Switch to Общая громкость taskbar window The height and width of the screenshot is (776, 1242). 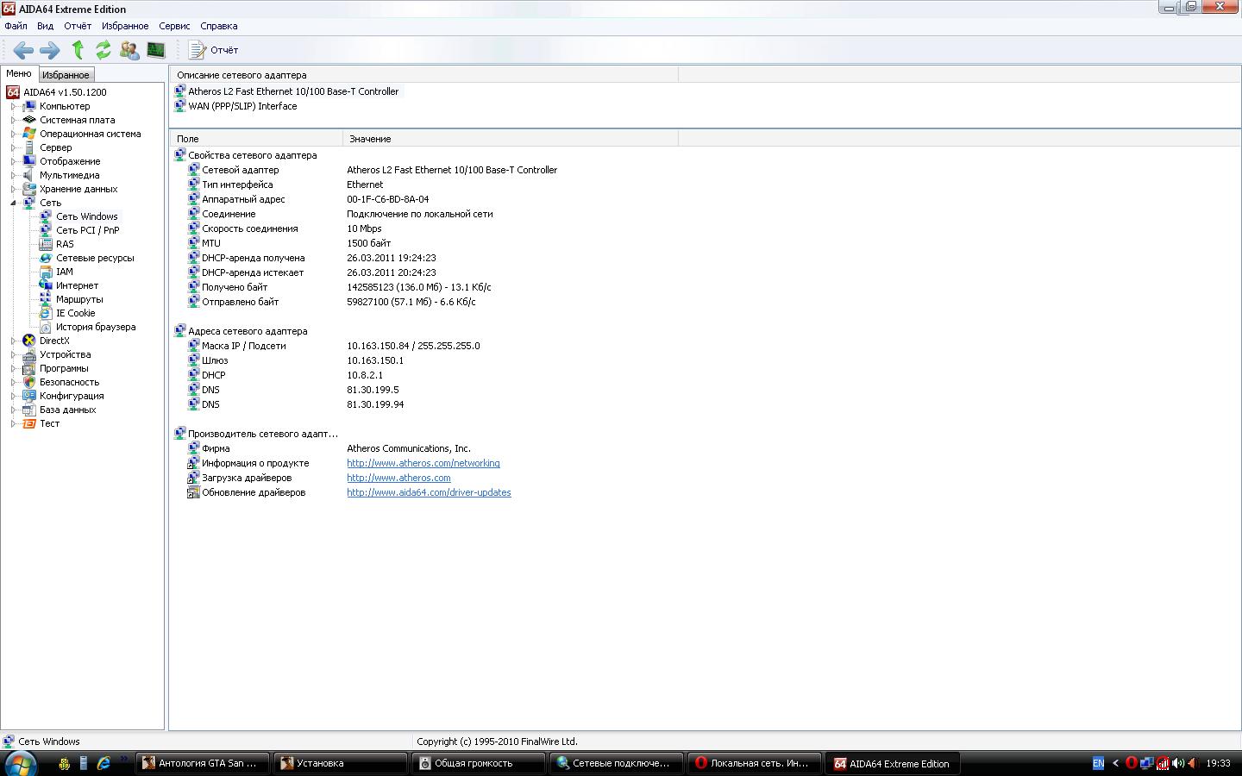(479, 763)
